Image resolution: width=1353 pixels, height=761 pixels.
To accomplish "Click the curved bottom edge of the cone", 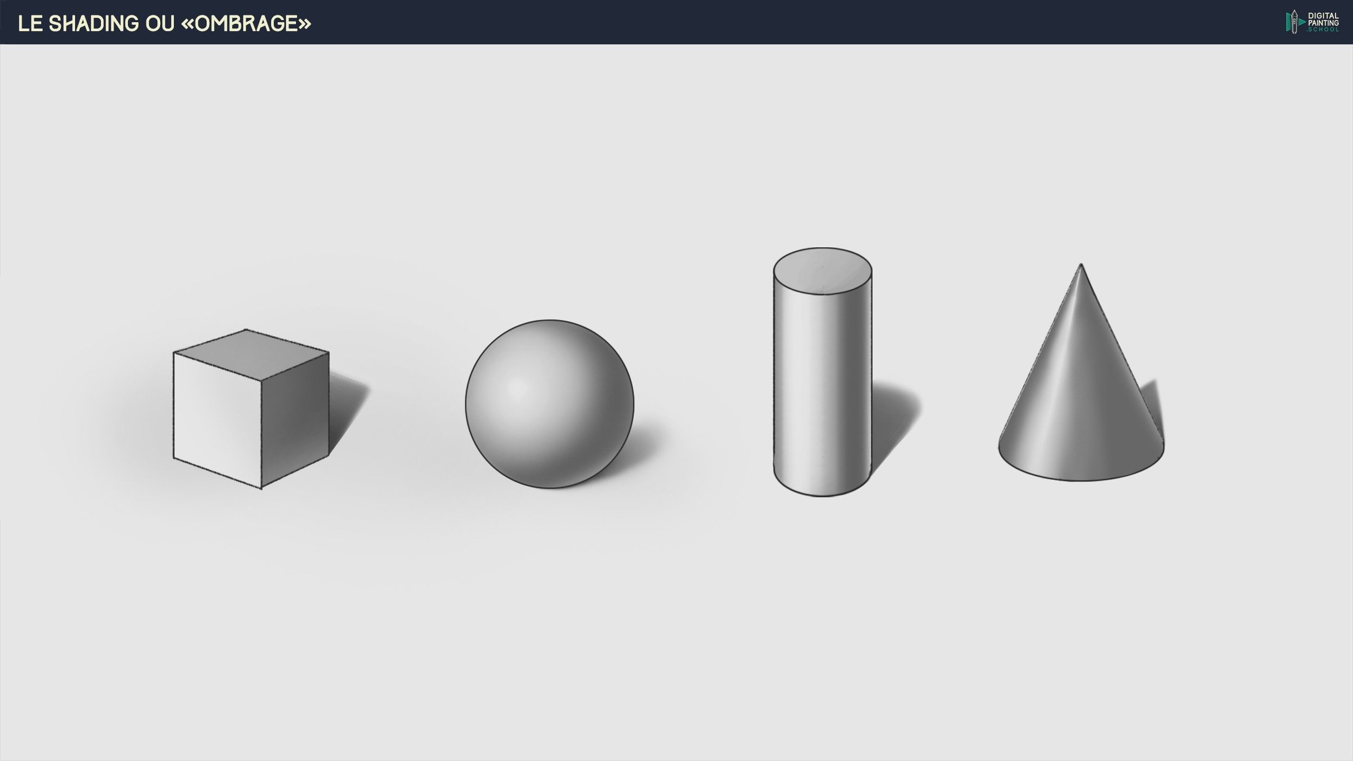I will point(1081,480).
